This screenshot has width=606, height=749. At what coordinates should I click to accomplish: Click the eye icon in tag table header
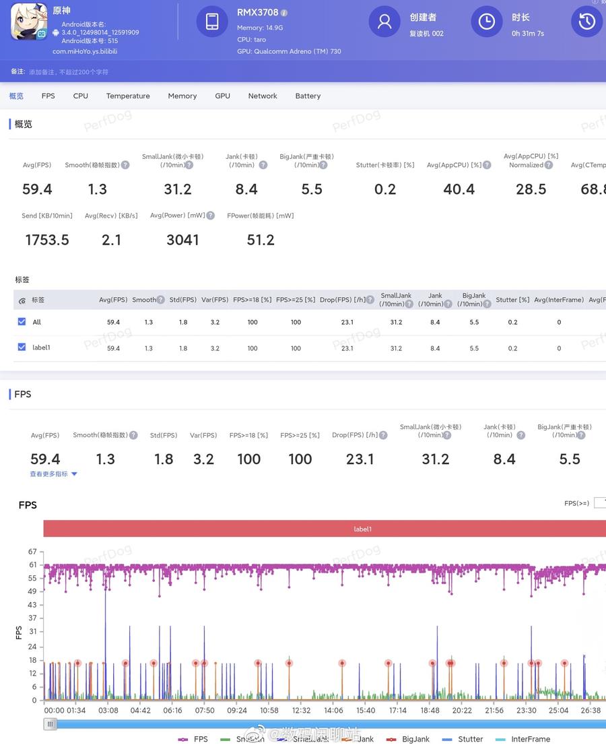coord(22,300)
